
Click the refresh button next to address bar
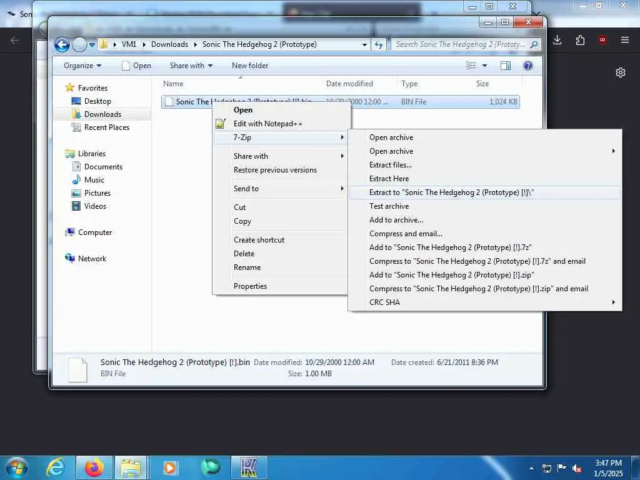[379, 44]
